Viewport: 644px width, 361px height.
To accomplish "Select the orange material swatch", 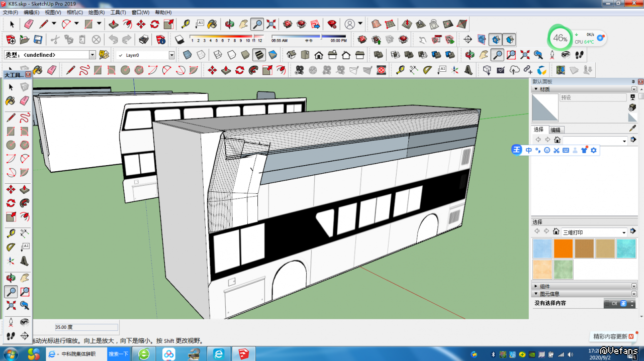I will pyautogui.click(x=563, y=249).
